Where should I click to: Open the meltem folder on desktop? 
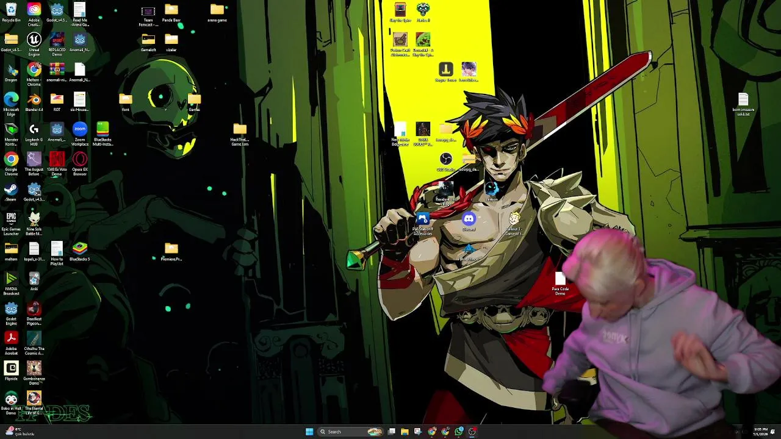tap(11, 251)
